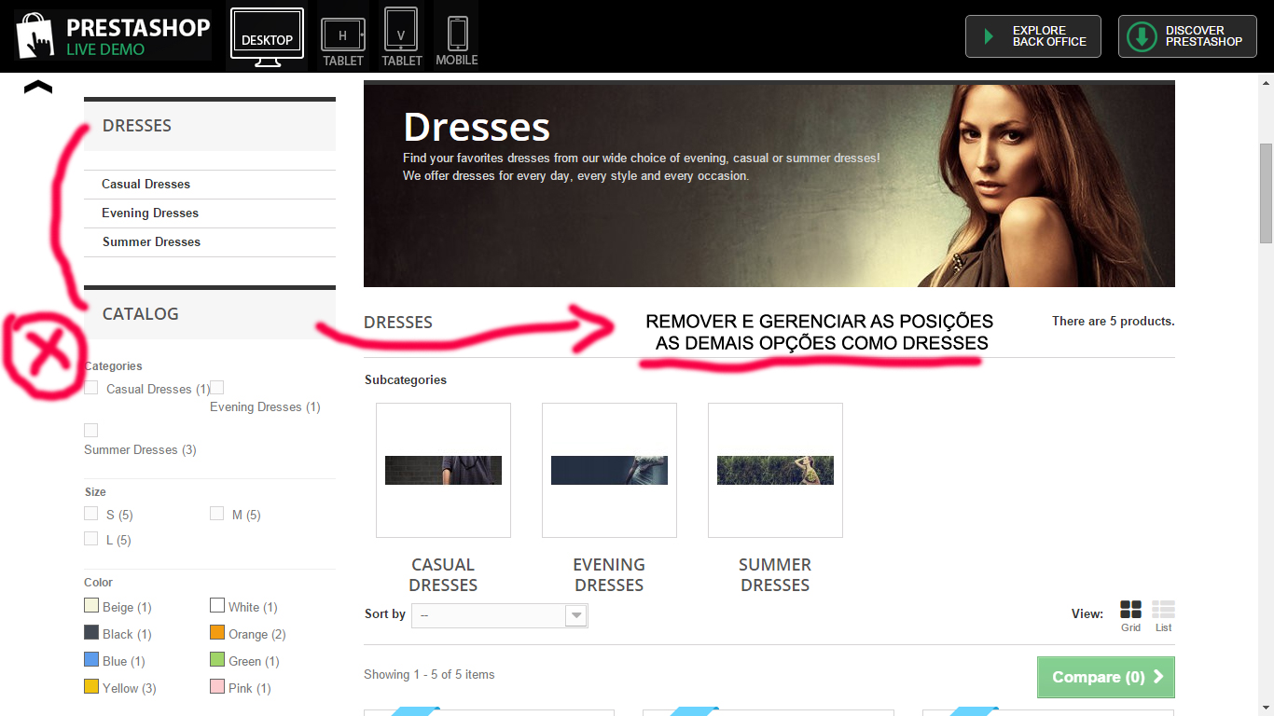Click the Dresses banner image
Viewport: 1274px width, 716px height.
(x=769, y=185)
